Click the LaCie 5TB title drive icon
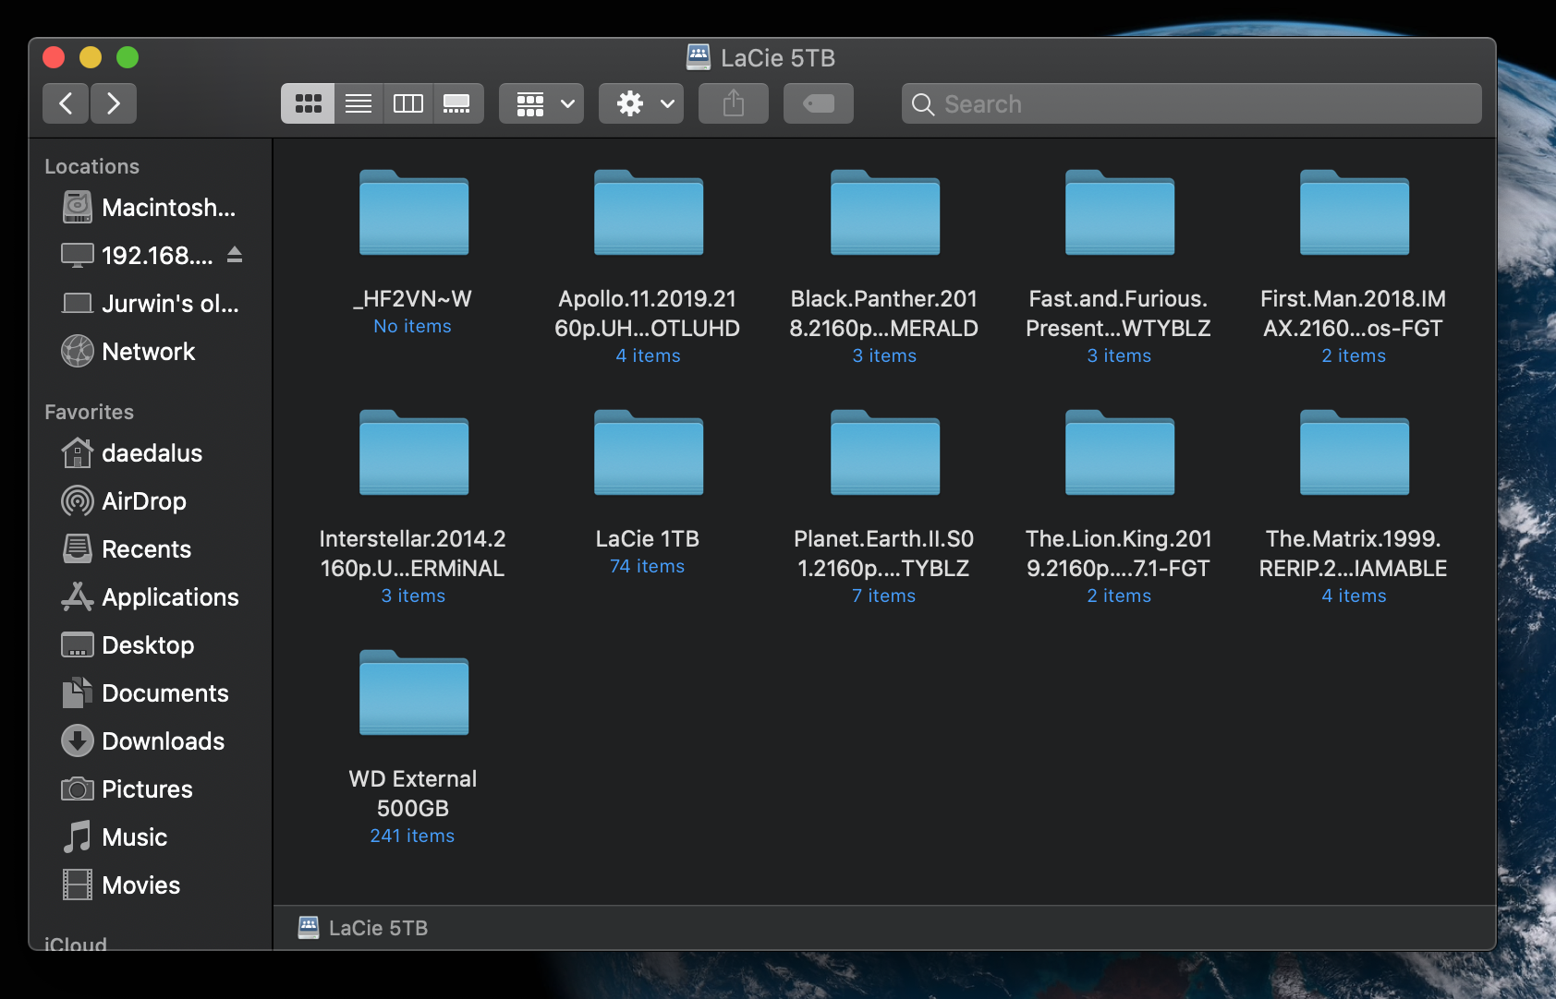 [699, 57]
